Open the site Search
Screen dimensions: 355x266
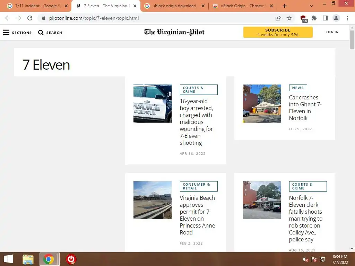[x=50, y=33]
